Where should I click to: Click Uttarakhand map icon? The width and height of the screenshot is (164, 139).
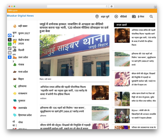pos(15,108)
